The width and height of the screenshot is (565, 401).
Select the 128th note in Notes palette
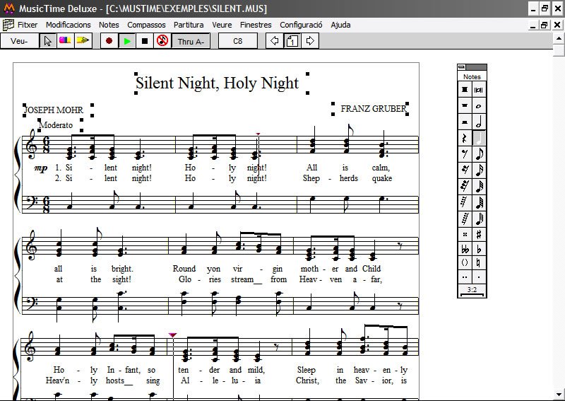point(479,219)
